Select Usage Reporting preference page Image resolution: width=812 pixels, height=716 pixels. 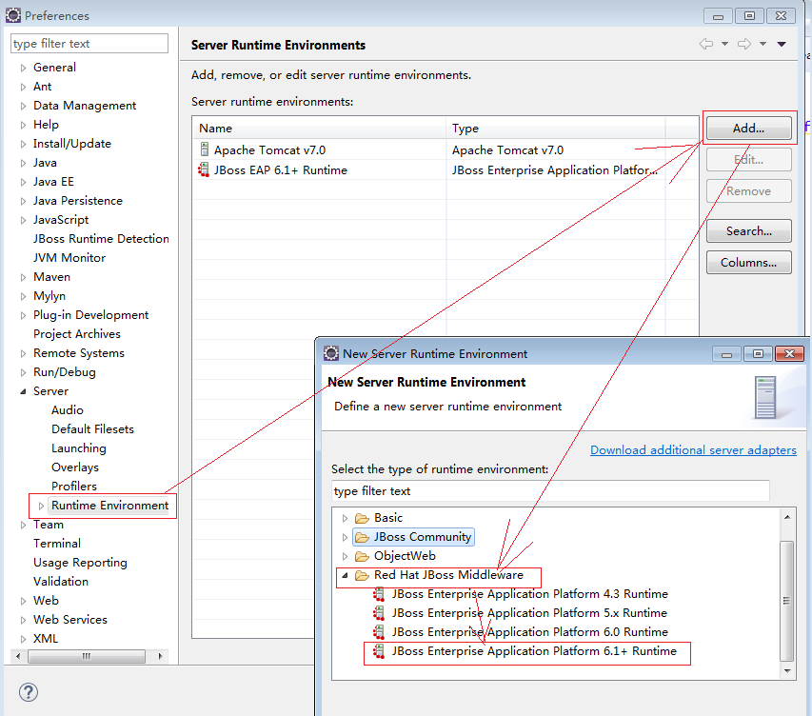pos(80,563)
